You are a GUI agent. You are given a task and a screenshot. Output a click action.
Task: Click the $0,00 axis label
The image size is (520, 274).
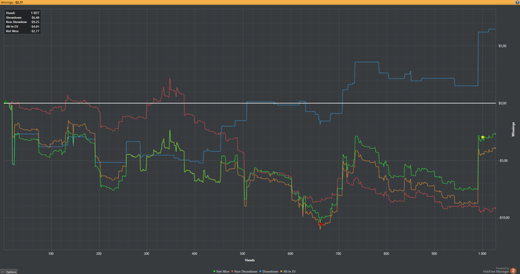click(x=502, y=103)
